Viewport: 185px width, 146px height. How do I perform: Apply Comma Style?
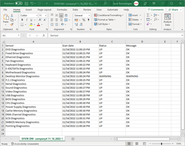[88, 20]
